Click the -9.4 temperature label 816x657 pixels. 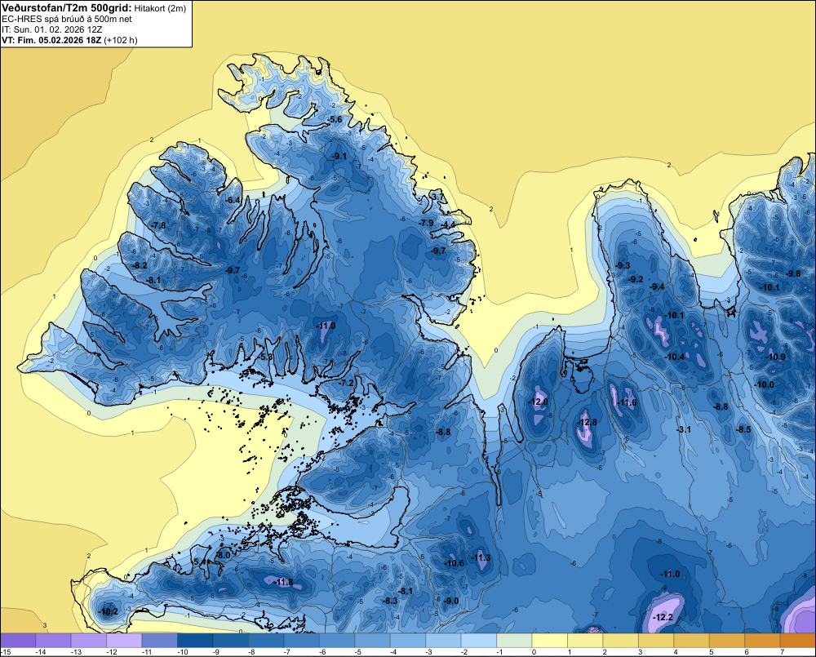click(657, 286)
